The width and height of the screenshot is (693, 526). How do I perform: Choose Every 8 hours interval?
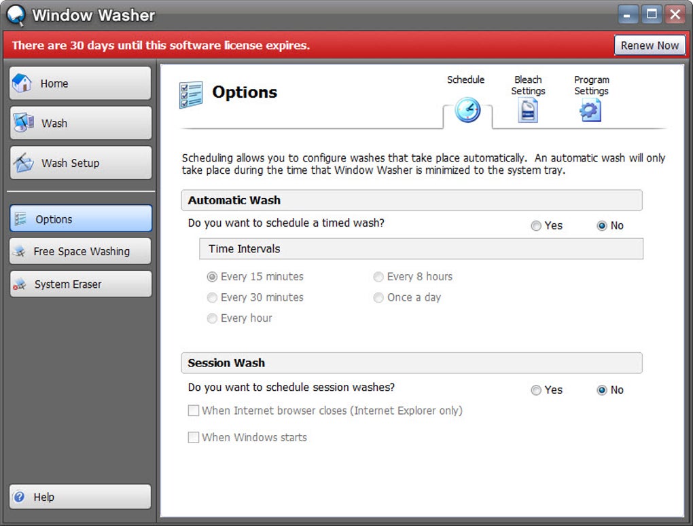[x=378, y=276]
